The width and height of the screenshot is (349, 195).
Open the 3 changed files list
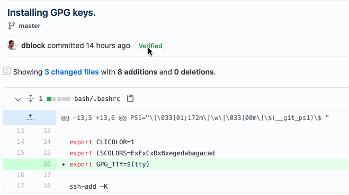click(x=71, y=72)
